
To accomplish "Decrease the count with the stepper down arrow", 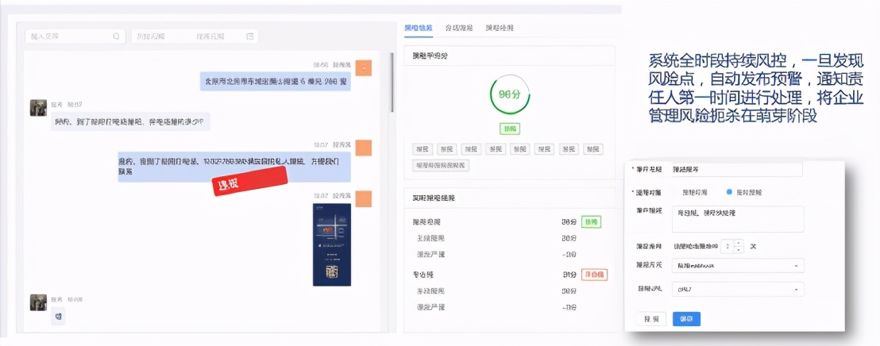I will [739, 249].
